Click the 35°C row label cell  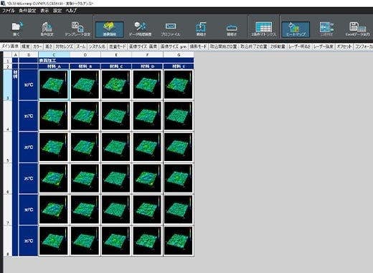tap(29, 241)
